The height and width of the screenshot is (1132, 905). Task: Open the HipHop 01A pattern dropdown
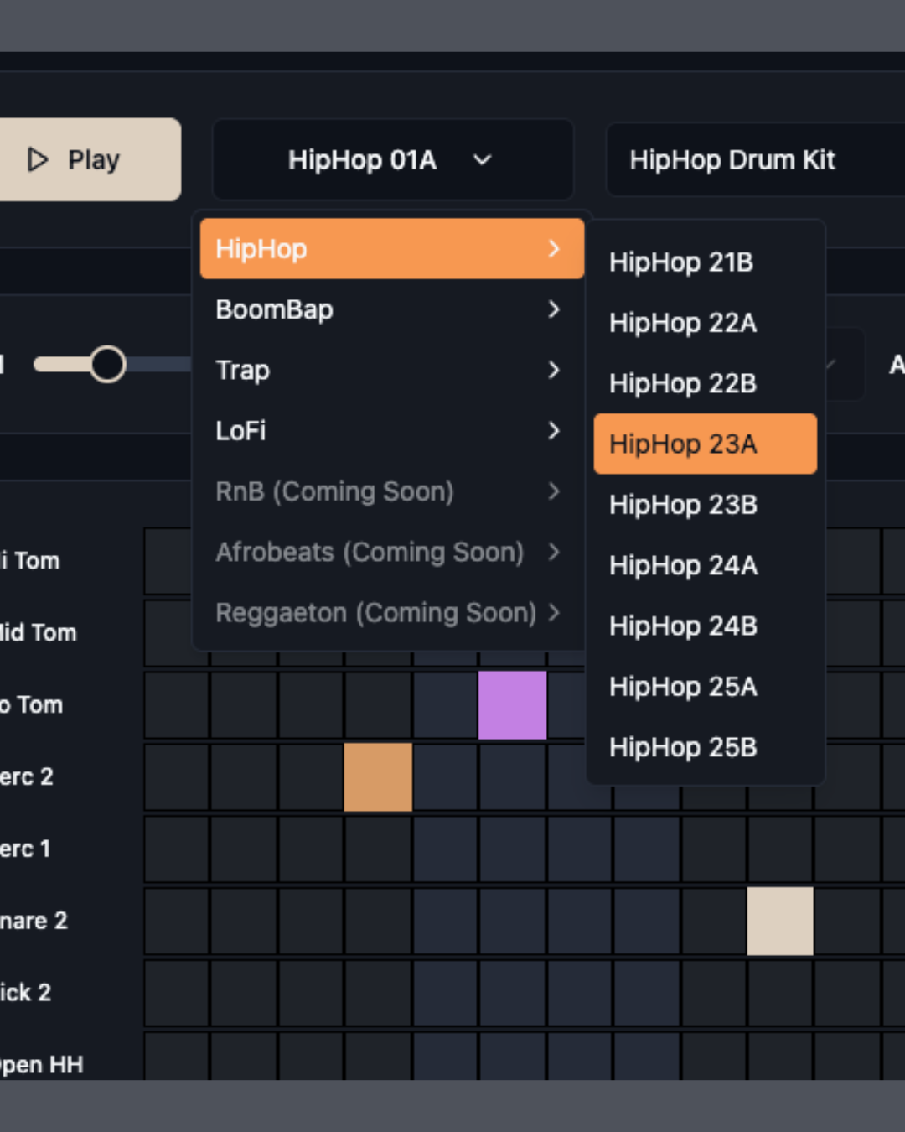point(391,159)
